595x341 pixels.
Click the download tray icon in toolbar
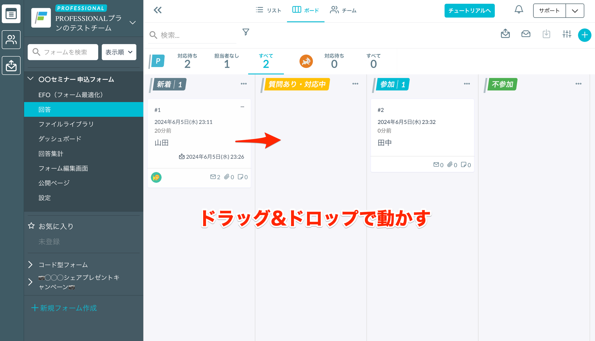[x=546, y=34]
